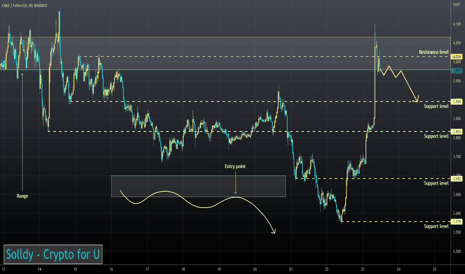Click the 4.100 price axis label
Screen dimensions: 465x274
pos(457,24)
